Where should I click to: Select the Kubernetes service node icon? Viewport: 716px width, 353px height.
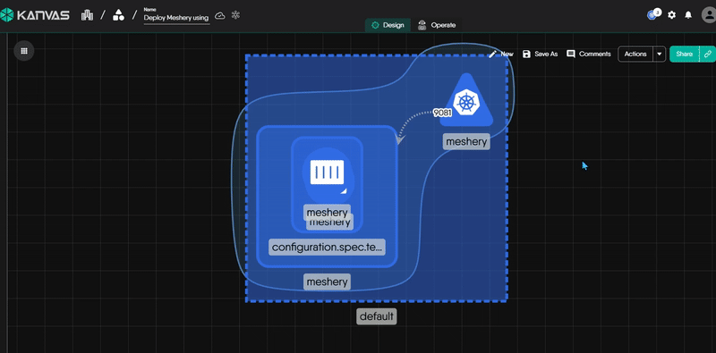[x=466, y=101]
